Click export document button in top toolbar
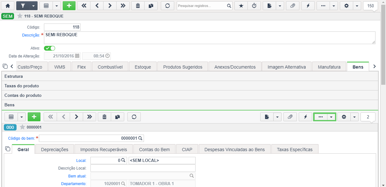The image size is (386, 187). pyautogui.click(x=269, y=6)
